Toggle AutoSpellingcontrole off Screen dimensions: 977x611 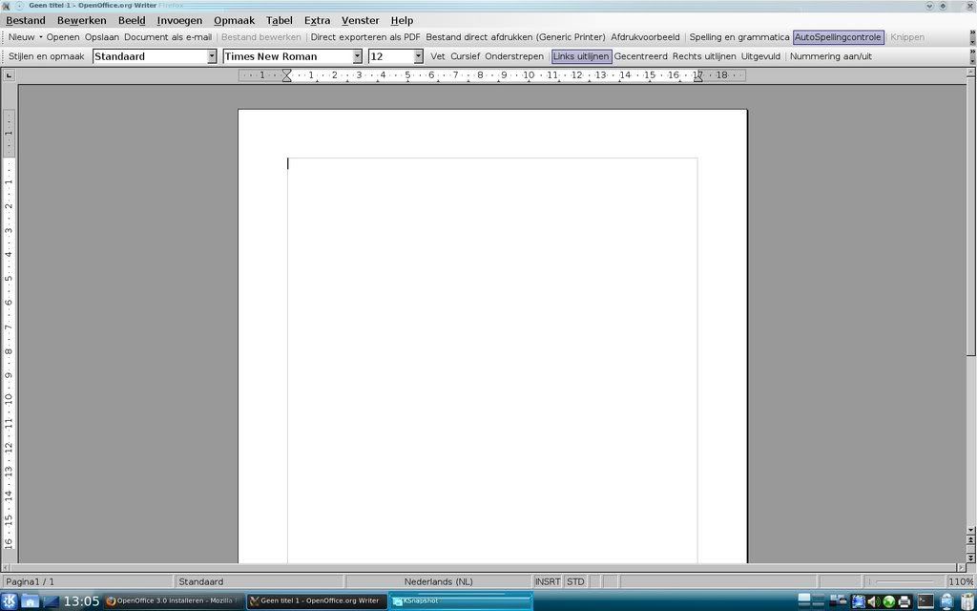(838, 37)
